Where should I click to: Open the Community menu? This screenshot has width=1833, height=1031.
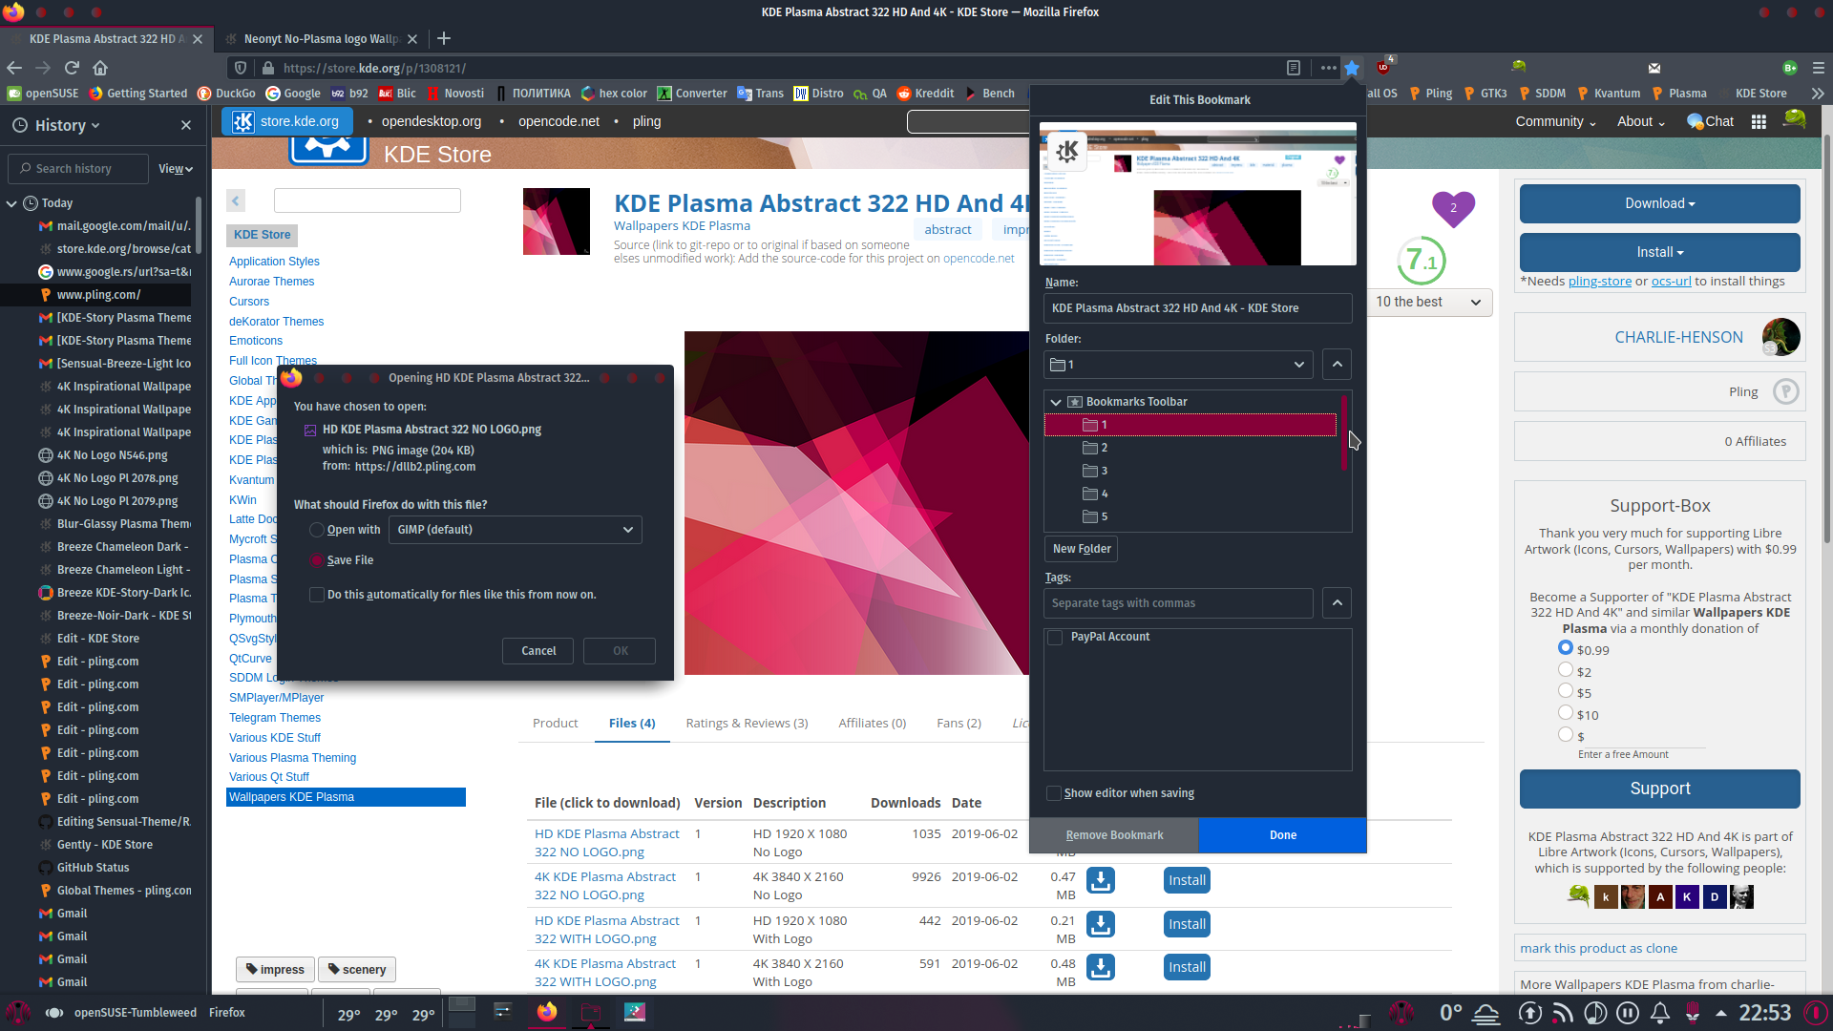pos(1555,121)
